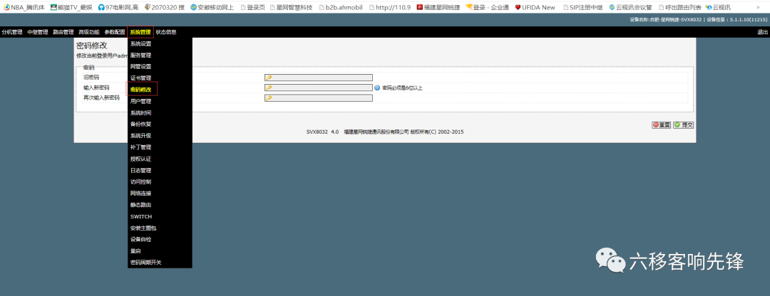Submit the password change with 提交
Viewport: 770px width, 296px height.
(x=683, y=125)
